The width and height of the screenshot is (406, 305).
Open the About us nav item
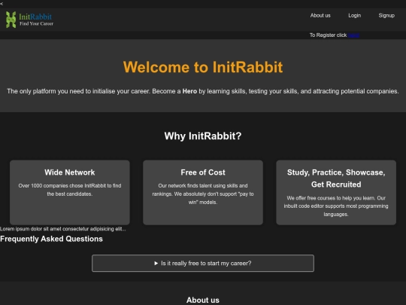(320, 16)
